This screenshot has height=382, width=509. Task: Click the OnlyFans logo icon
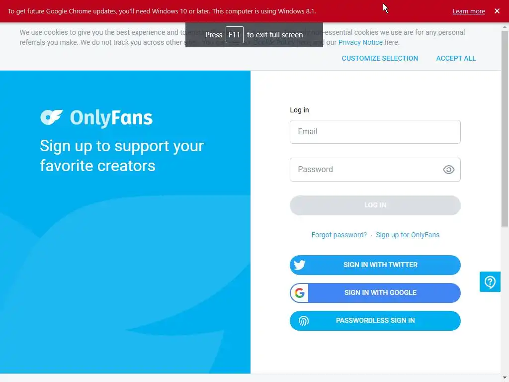(51, 117)
